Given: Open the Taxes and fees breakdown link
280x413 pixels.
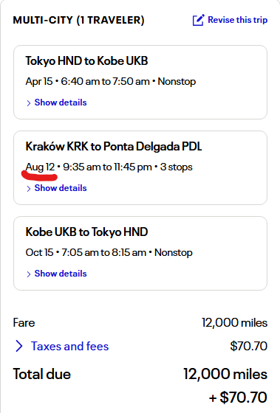Looking at the screenshot, I should tap(69, 346).
